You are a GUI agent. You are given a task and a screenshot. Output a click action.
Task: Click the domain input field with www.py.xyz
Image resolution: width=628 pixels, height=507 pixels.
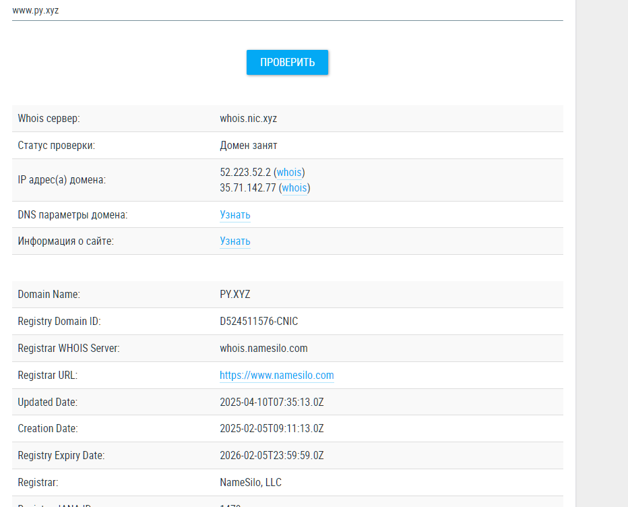coord(287,11)
